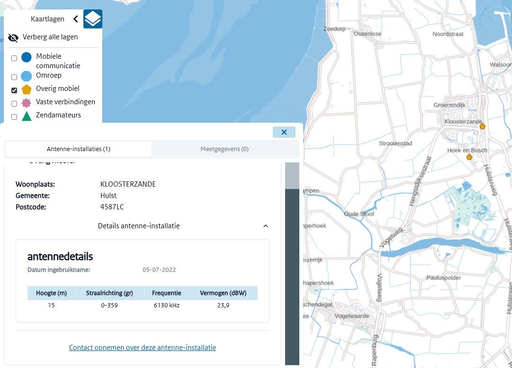Enable the Zendamateurs layer checkbox
Viewport: 512px width, 368px height.
tap(14, 117)
